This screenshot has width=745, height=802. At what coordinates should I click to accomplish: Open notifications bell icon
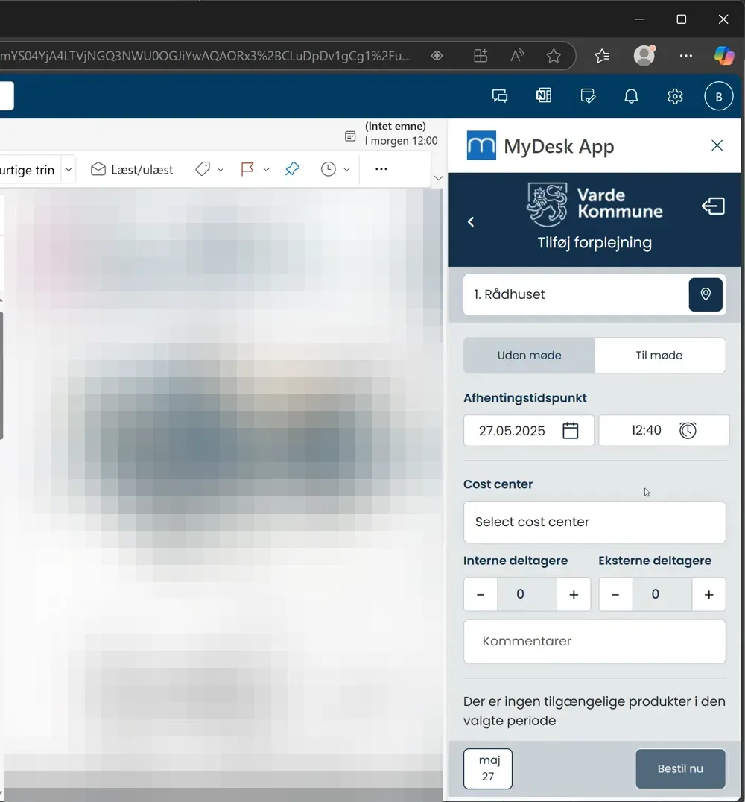631,96
